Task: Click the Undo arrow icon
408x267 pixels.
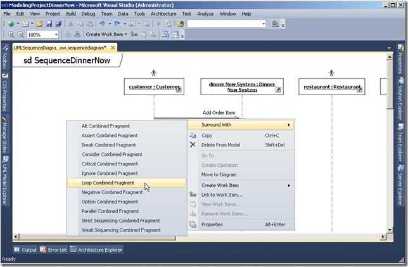Action: 102,24
